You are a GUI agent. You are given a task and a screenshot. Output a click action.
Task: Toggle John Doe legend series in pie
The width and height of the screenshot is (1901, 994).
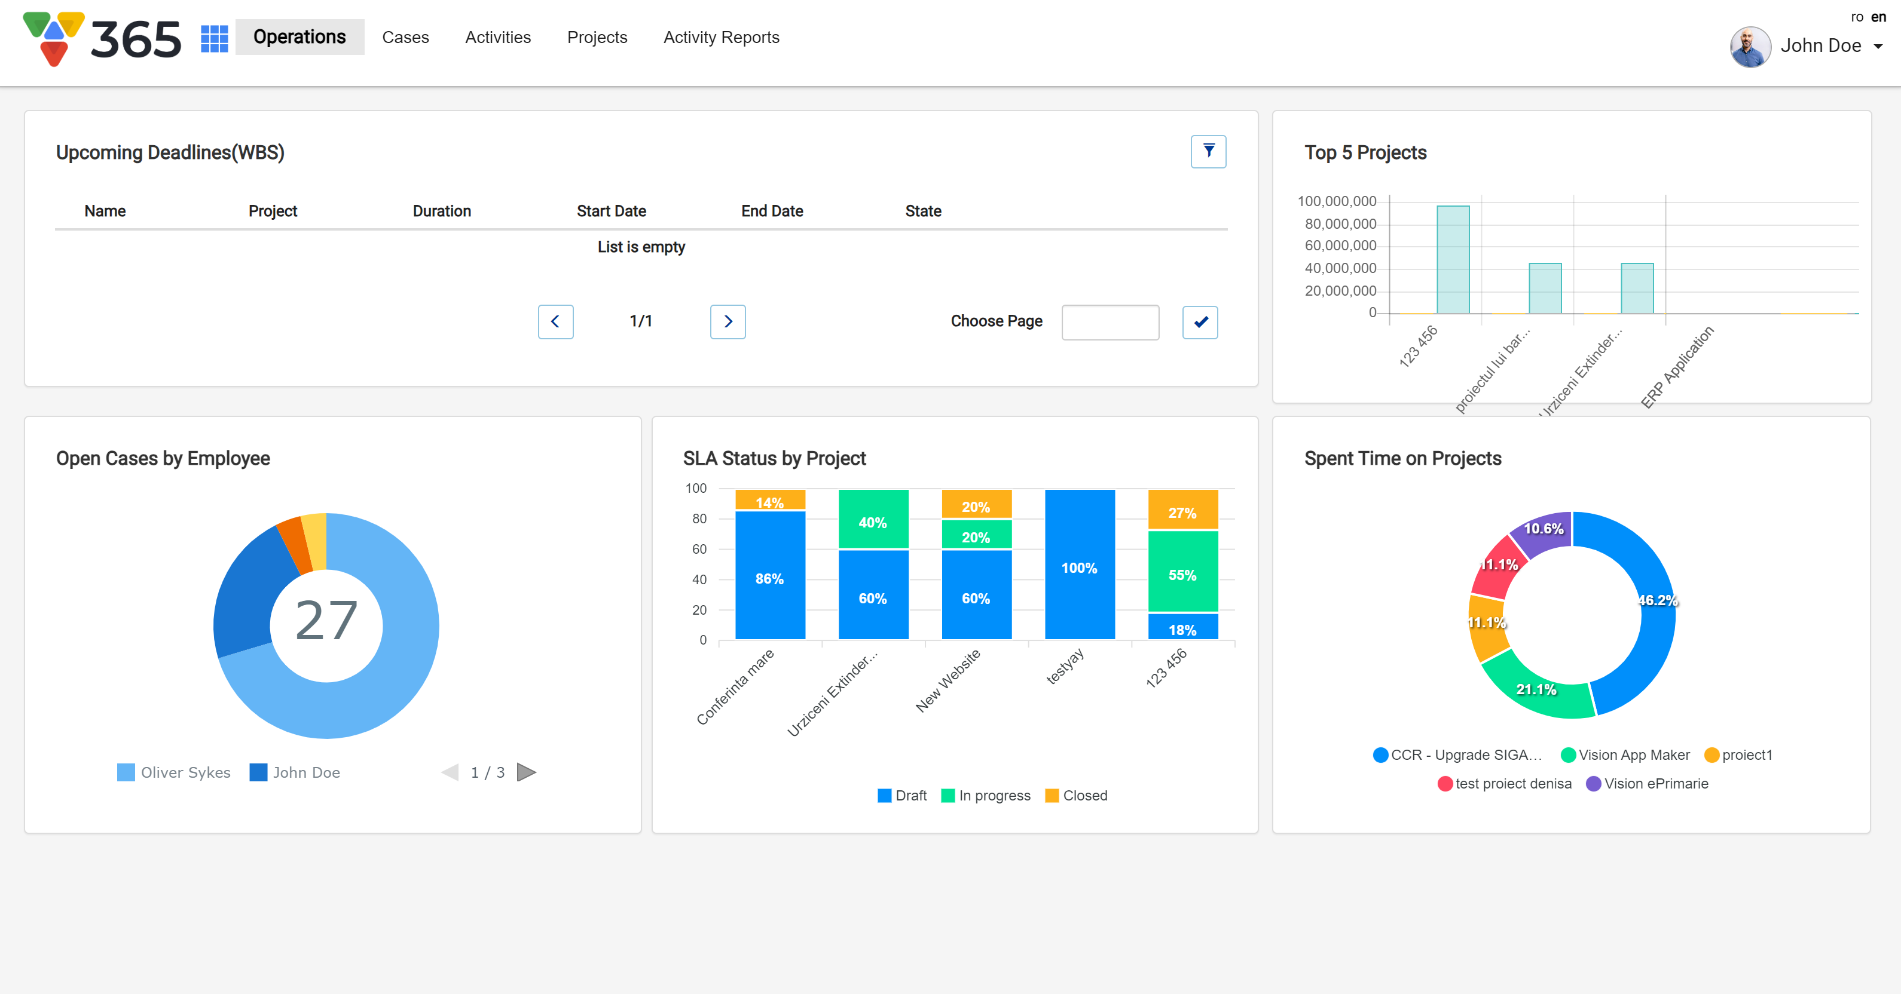[295, 772]
